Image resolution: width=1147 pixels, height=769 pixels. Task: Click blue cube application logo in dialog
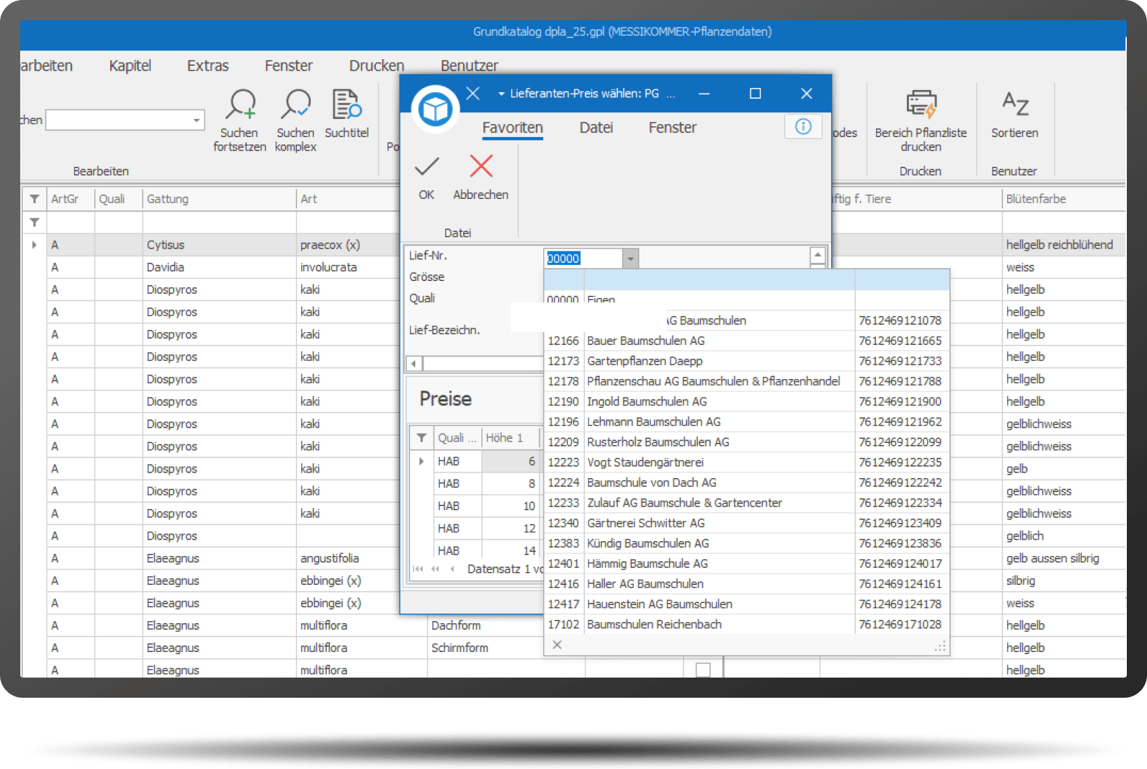[436, 109]
